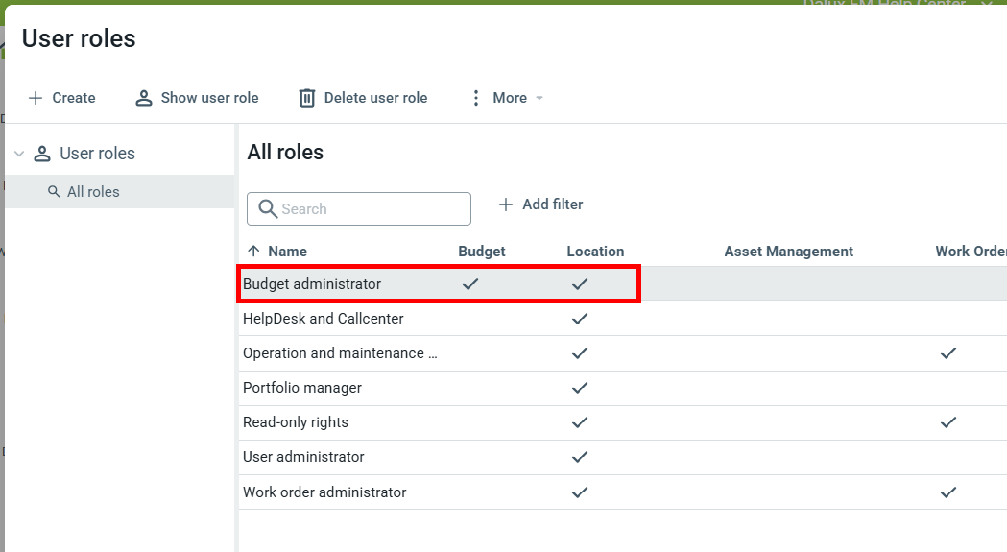
Task: Click Location checkmark for HelpDesk and Callcenter
Action: pos(579,319)
